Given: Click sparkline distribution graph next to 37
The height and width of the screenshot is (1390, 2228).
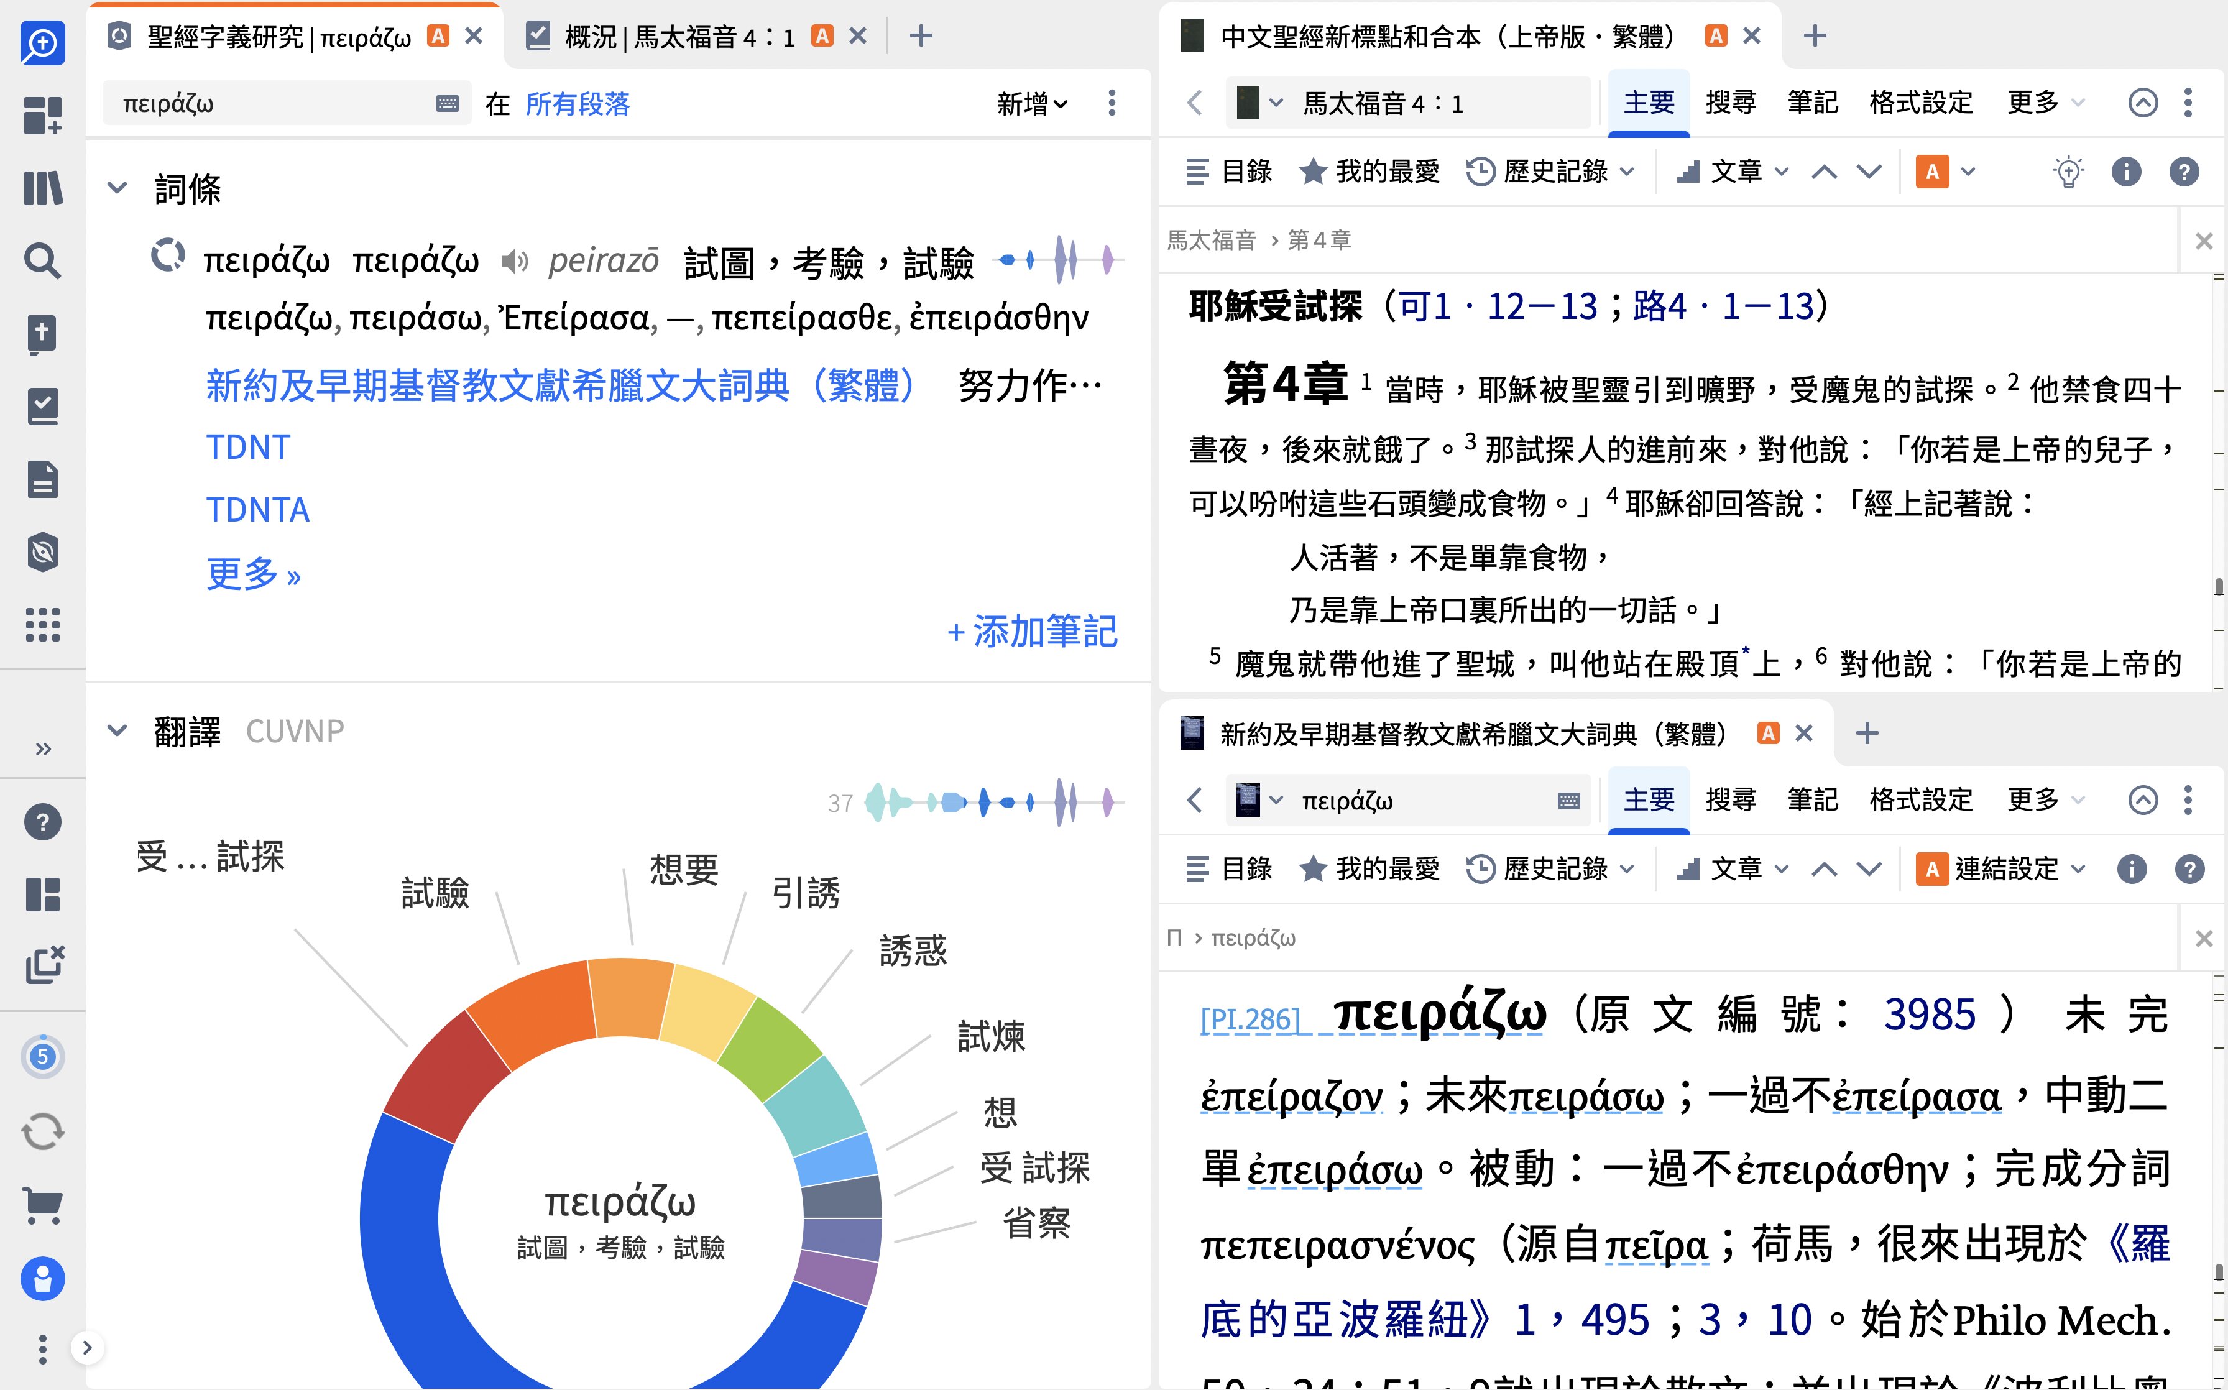Looking at the screenshot, I should 995,803.
